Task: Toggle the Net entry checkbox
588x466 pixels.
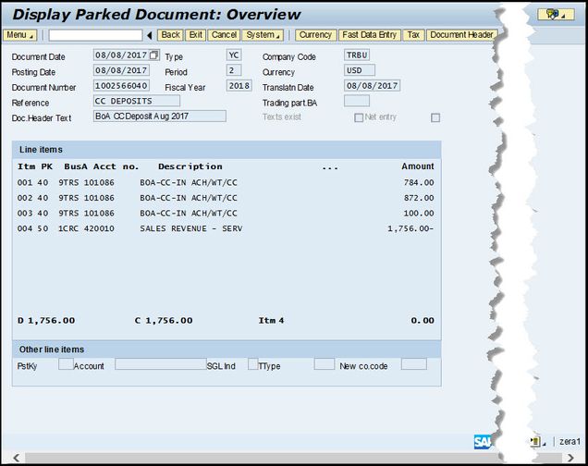Action: [x=435, y=117]
